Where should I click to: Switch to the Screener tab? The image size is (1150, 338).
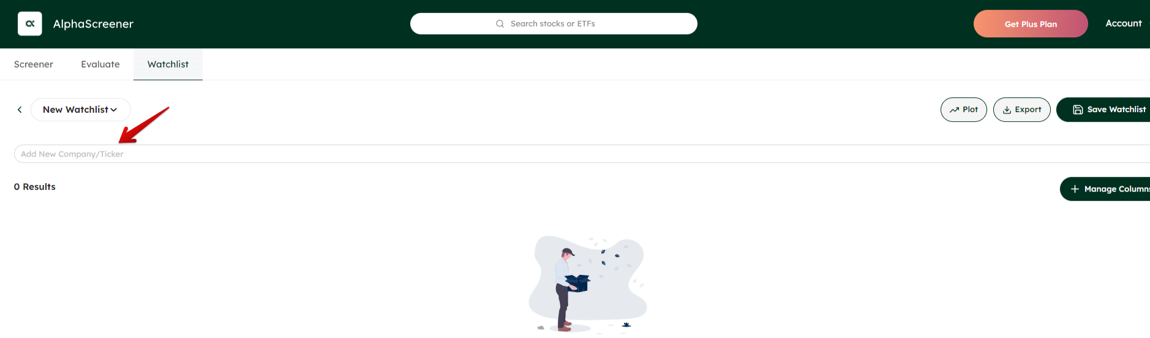tap(34, 64)
